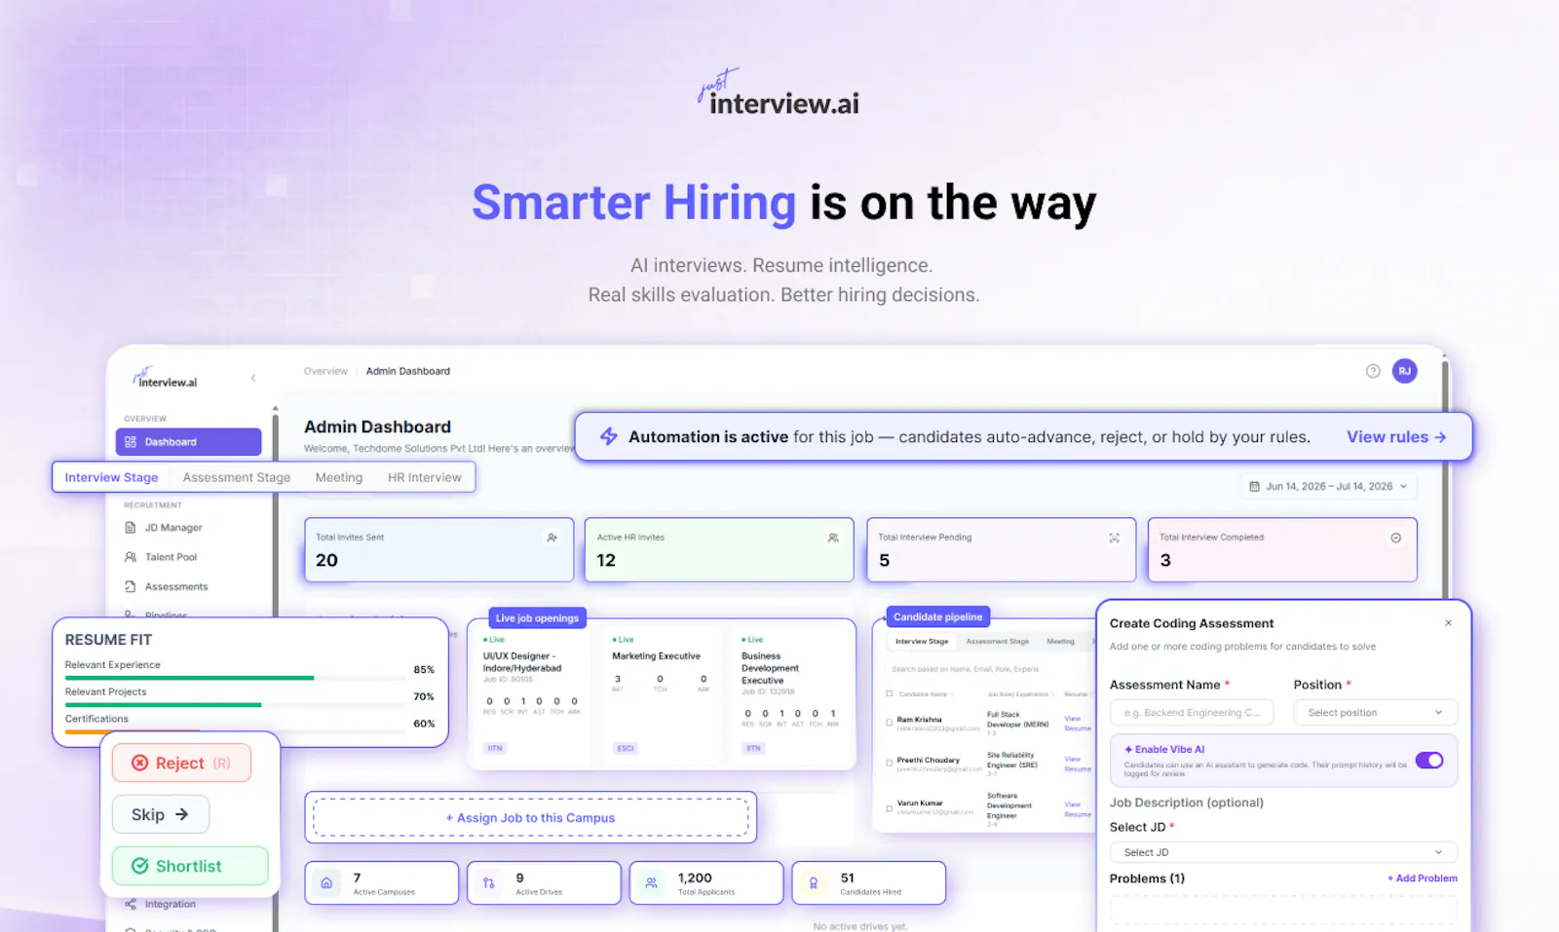
Task: Click the Talent Pool people icon
Action: (x=131, y=557)
